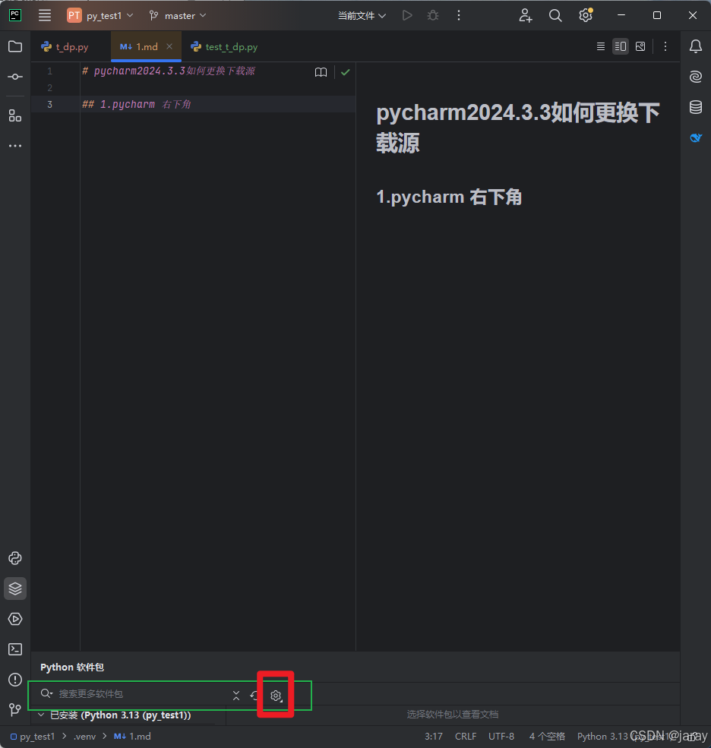The height and width of the screenshot is (748, 711).
Task: Run the current file
Action: point(407,15)
